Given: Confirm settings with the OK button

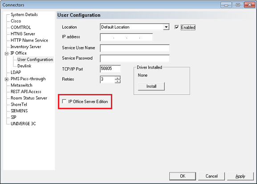Looking at the screenshot, I should pyautogui.click(x=183, y=176).
